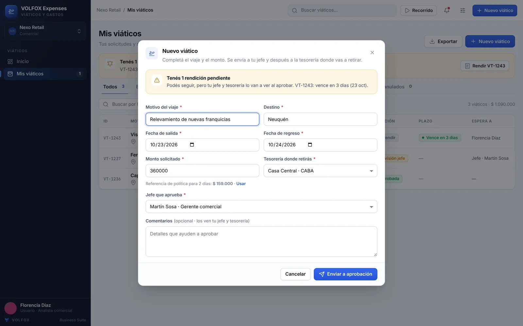Click the warning triangle icon in pending alert
This screenshot has height=326, width=523.
point(157,80)
